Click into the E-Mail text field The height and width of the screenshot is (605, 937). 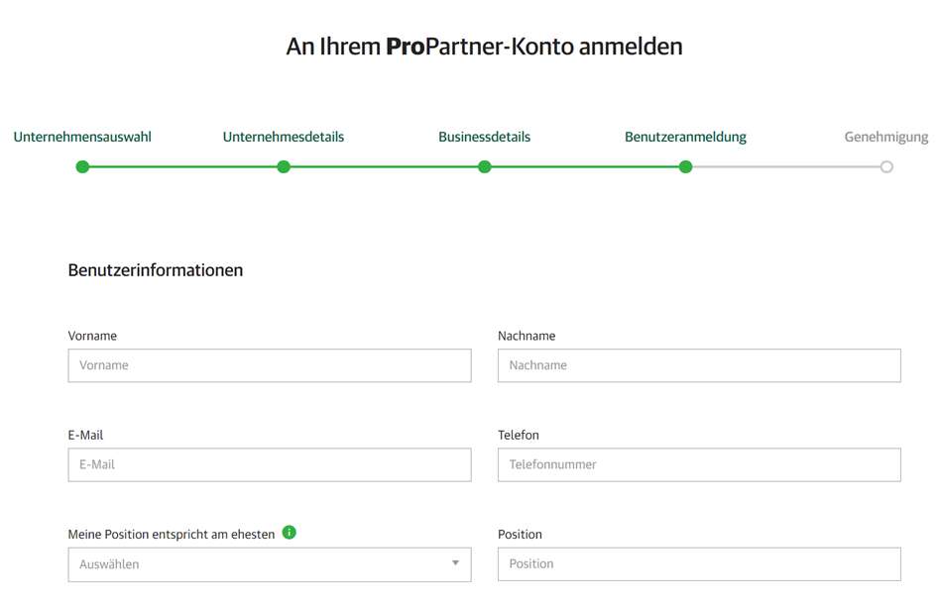(x=270, y=464)
